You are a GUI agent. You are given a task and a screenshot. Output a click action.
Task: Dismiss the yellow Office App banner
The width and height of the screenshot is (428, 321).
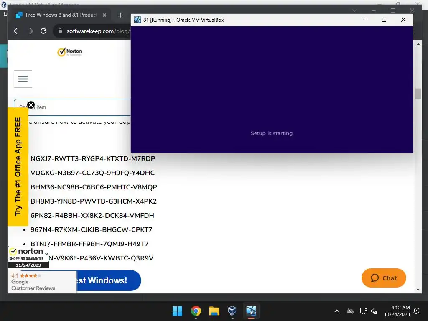point(31,105)
